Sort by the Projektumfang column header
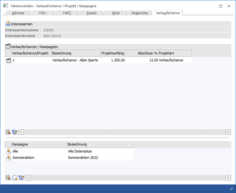Viewport: 236px width, 193px height. [113, 53]
